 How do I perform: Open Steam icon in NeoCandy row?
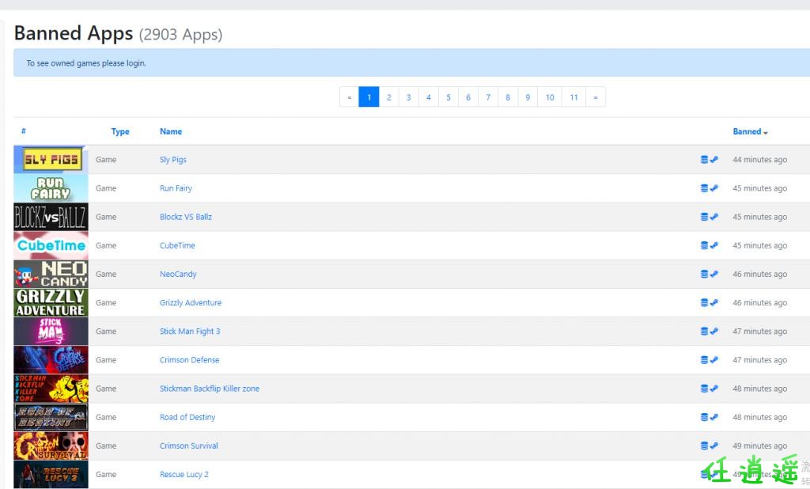point(714,274)
